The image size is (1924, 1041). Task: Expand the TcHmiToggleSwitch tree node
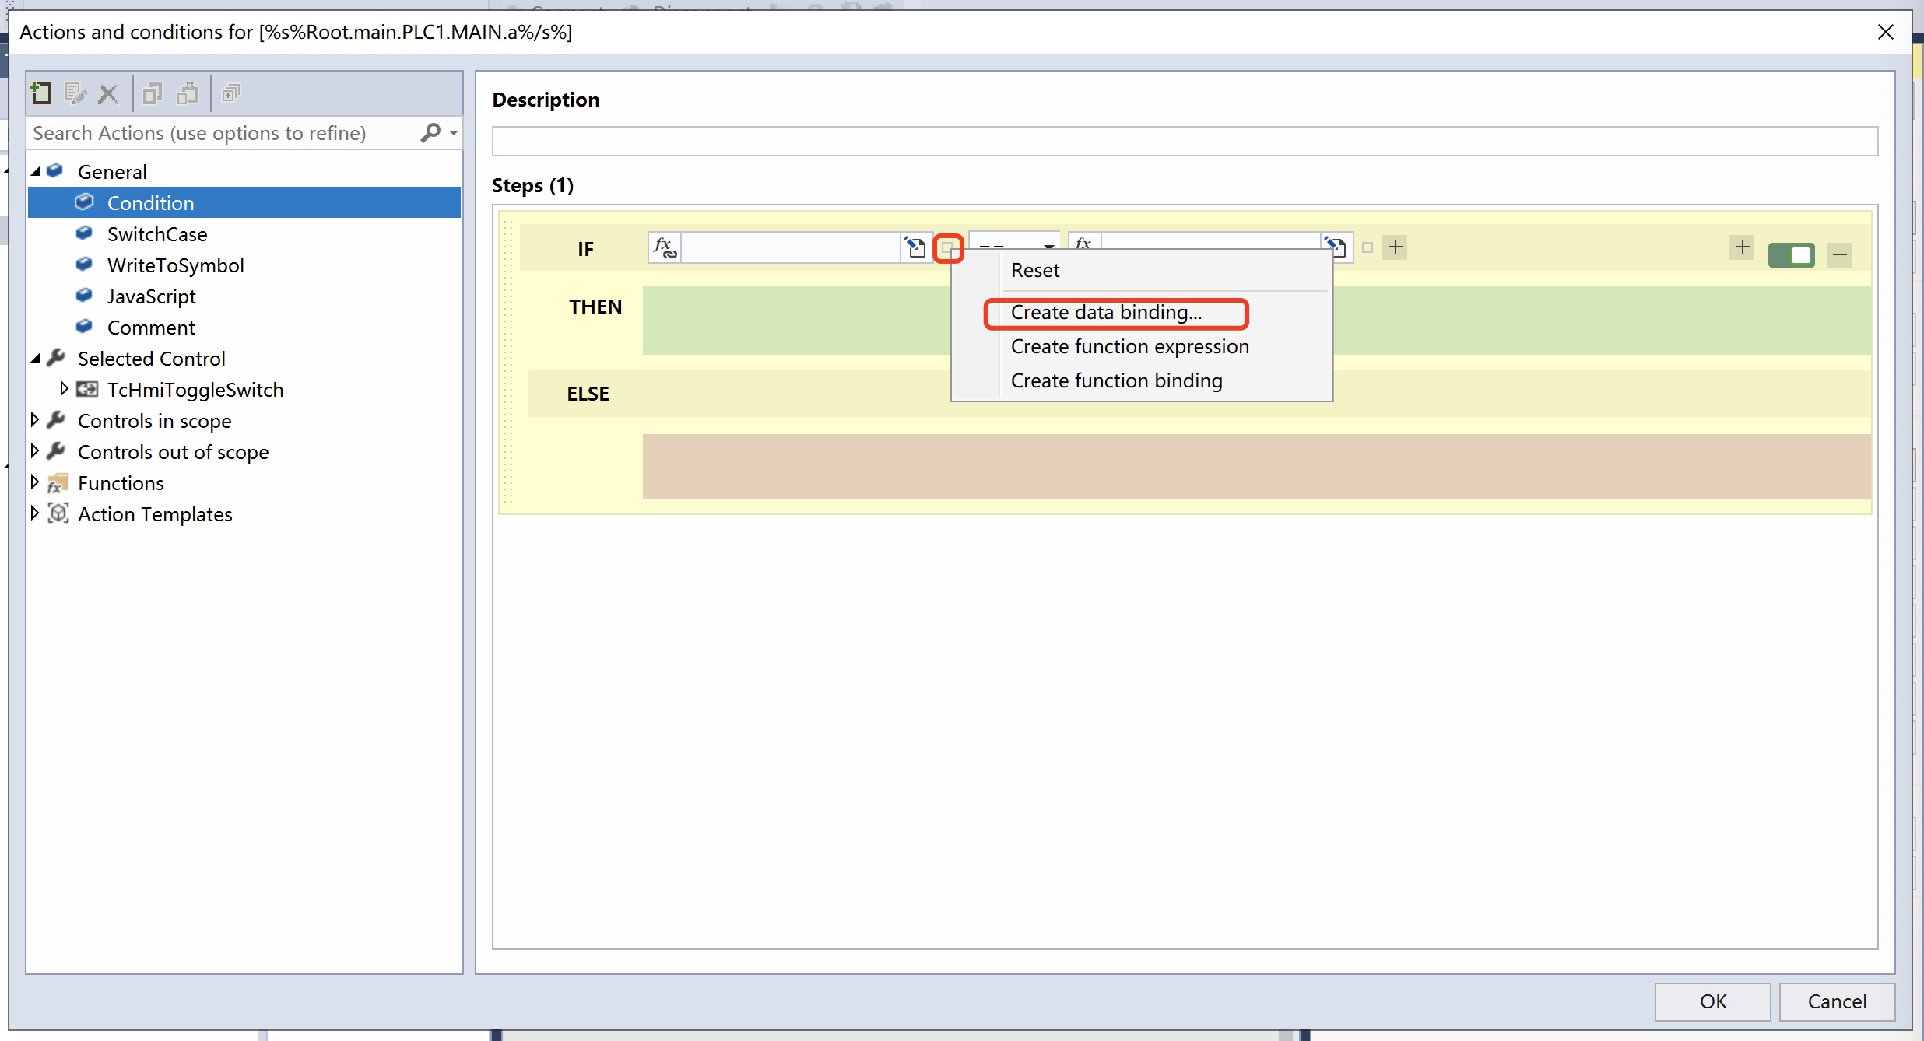point(64,389)
